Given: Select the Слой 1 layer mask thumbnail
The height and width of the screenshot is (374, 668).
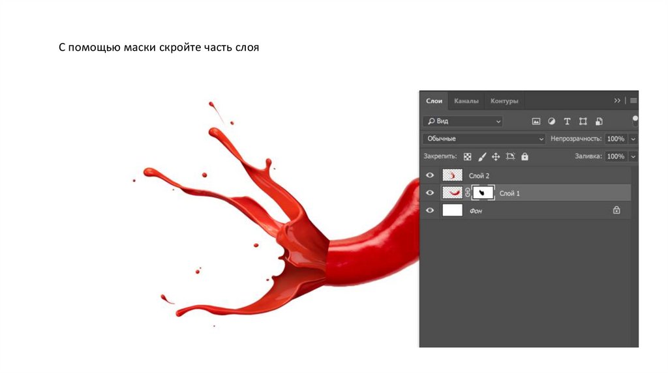Looking at the screenshot, I should pos(483,193).
